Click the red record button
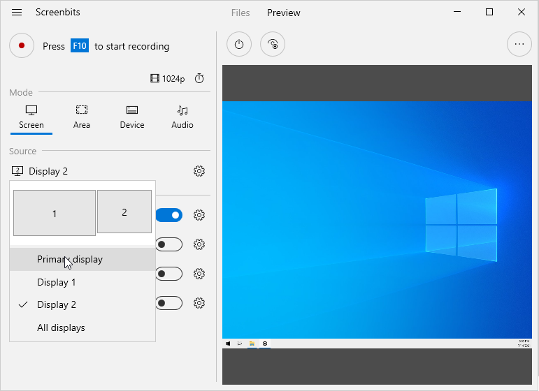Viewport: 539px width, 391px height. 22,45
